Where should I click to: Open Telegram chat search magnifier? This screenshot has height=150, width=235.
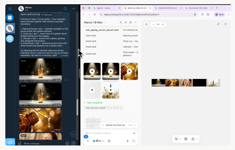(65, 9)
